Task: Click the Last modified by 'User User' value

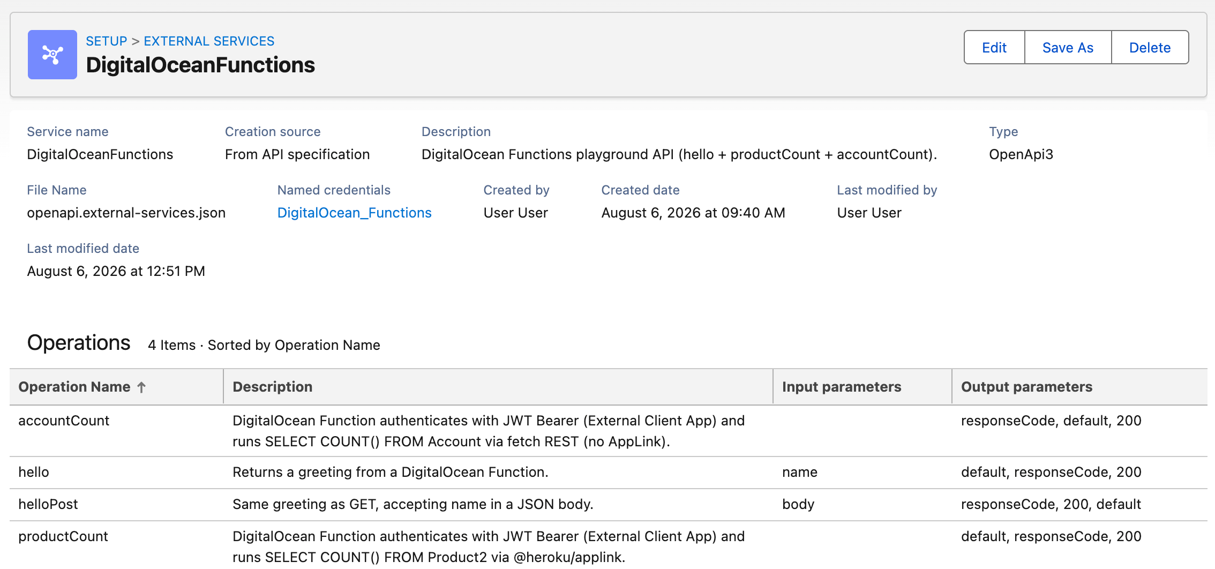Action: (x=869, y=213)
